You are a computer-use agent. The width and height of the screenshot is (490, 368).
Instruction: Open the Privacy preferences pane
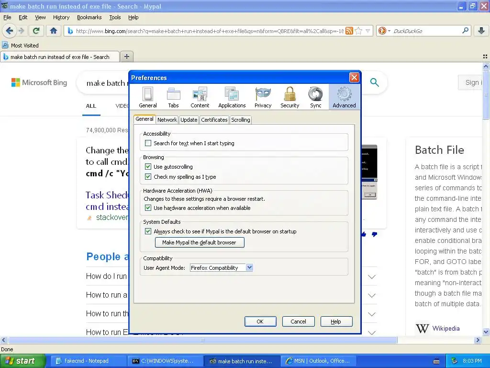(263, 97)
